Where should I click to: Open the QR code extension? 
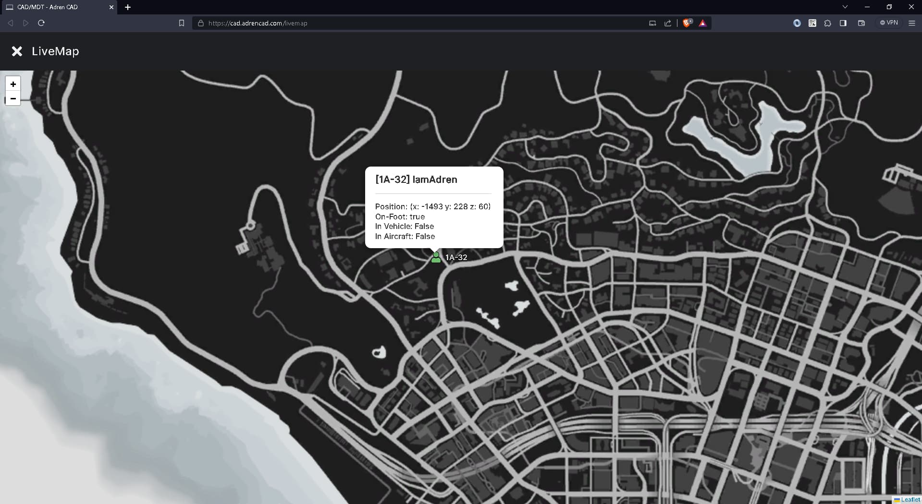click(x=812, y=23)
